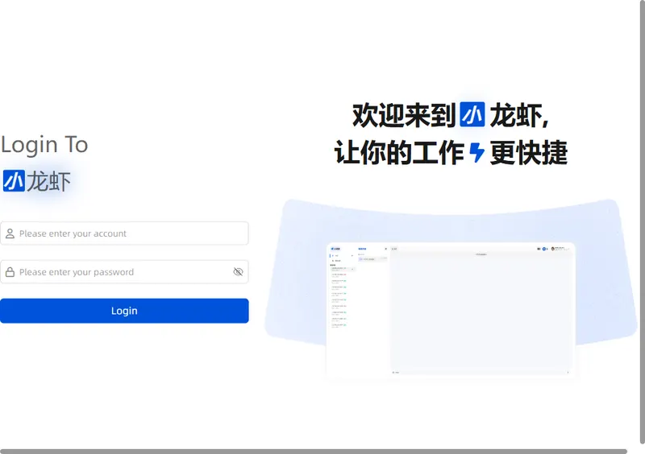The image size is (645, 454).
Task: Click the 'Login To' heading text
Action: point(44,145)
